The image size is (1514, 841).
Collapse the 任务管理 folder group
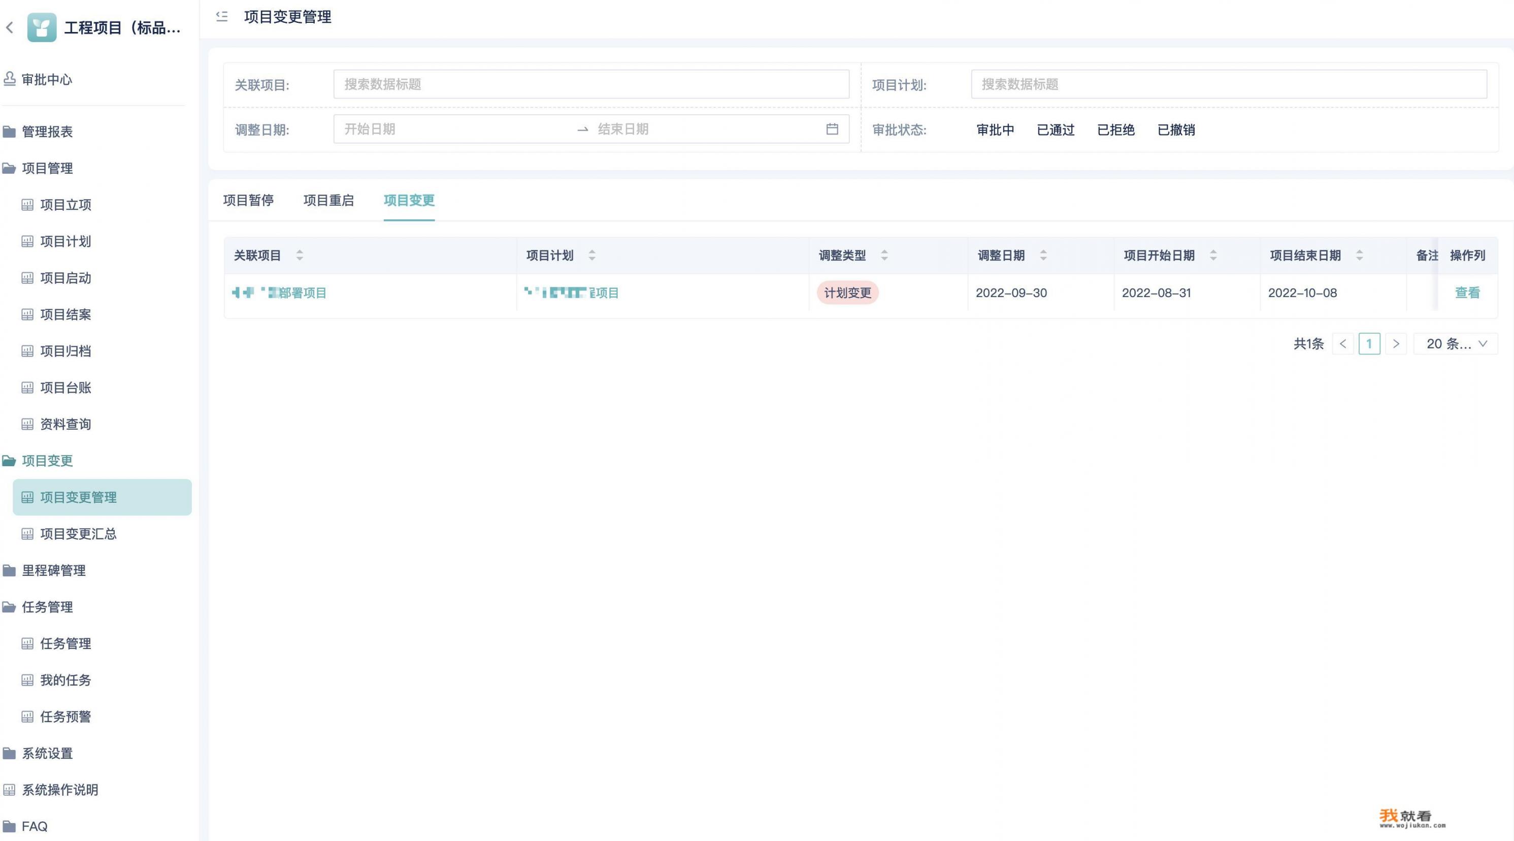[38, 607]
